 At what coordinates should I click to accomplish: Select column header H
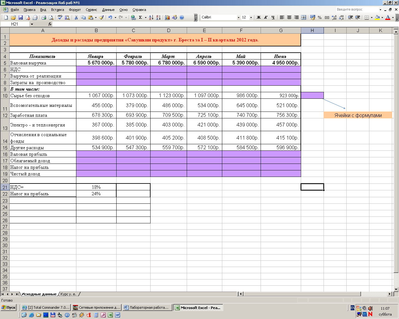tap(312, 31)
